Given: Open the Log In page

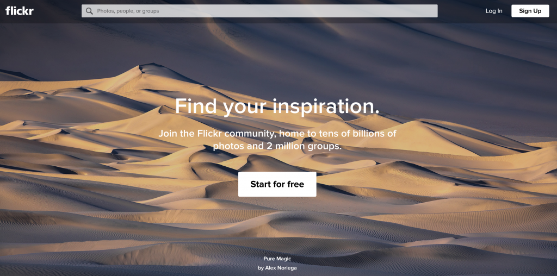Looking at the screenshot, I should coord(494,11).
